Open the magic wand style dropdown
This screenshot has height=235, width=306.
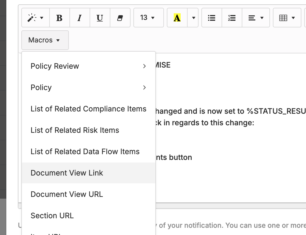[36, 18]
